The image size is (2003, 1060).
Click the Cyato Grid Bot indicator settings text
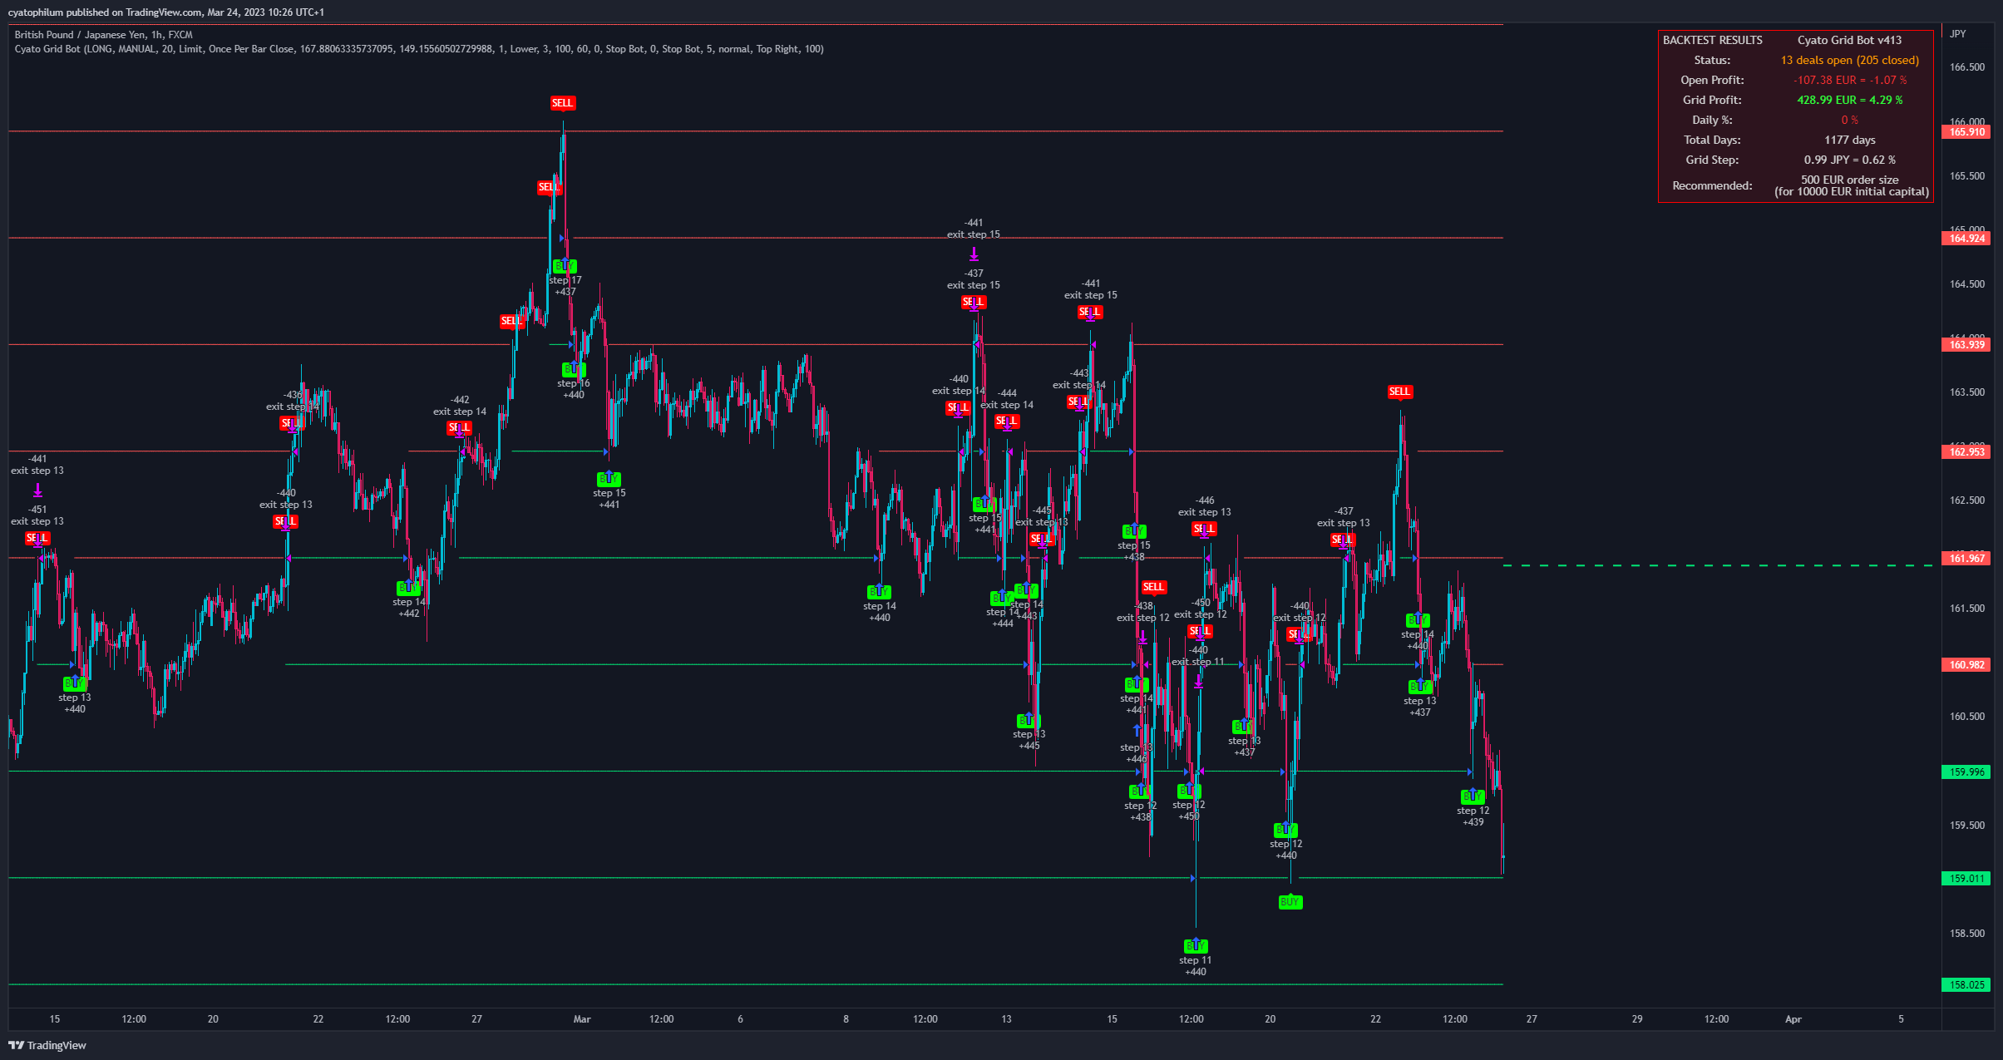click(x=419, y=49)
